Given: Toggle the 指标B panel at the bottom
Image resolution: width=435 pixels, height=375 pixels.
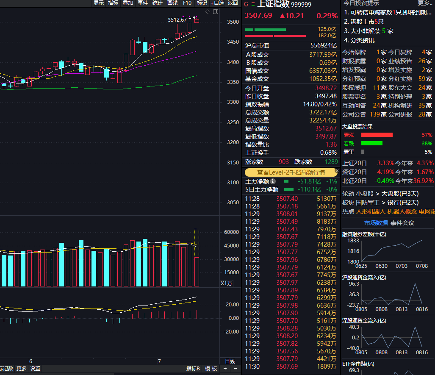Looking at the screenshot, I should click(193, 369).
